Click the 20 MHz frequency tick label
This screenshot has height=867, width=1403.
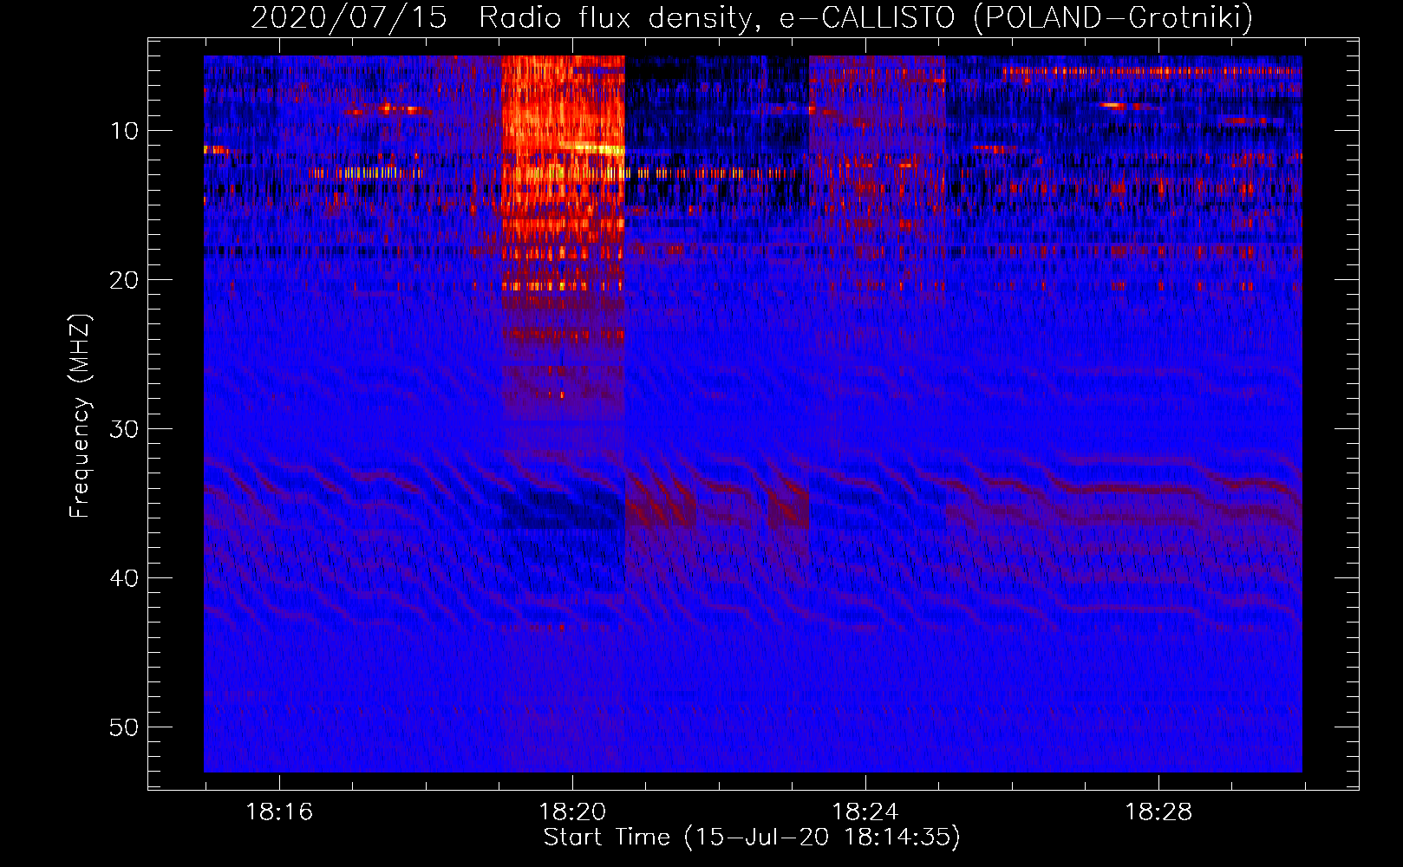124,280
